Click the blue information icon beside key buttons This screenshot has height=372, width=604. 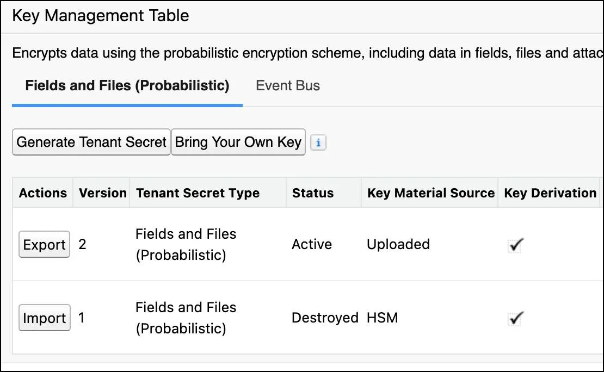click(x=318, y=142)
